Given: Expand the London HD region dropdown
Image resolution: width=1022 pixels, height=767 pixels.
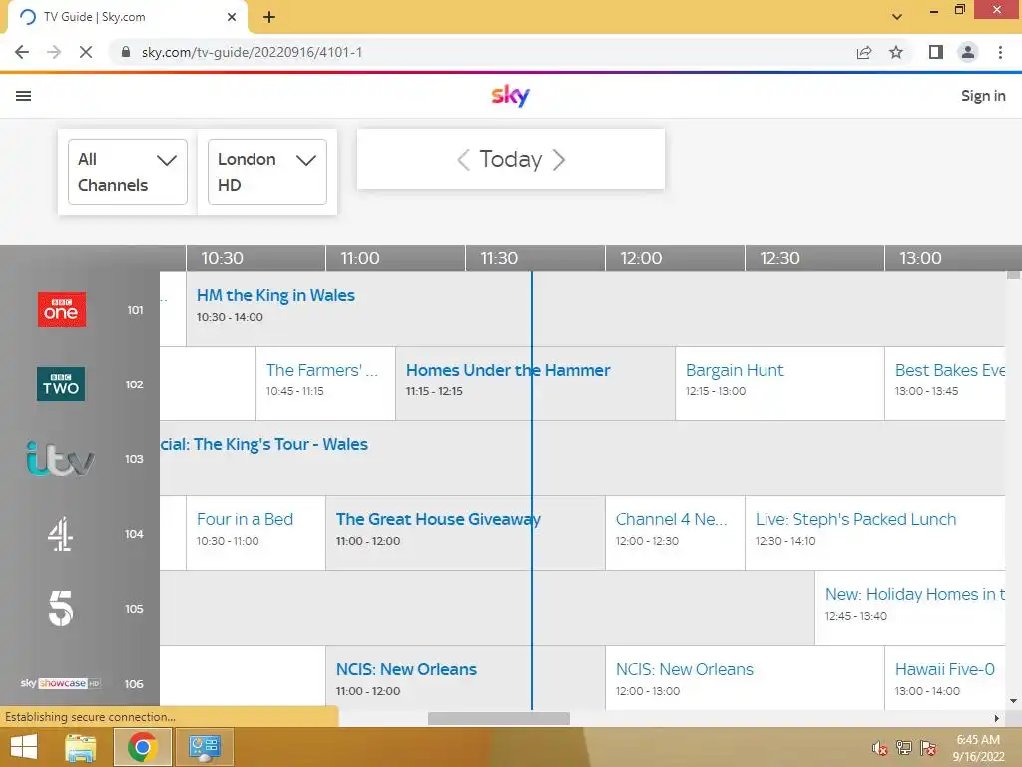Looking at the screenshot, I should [267, 172].
